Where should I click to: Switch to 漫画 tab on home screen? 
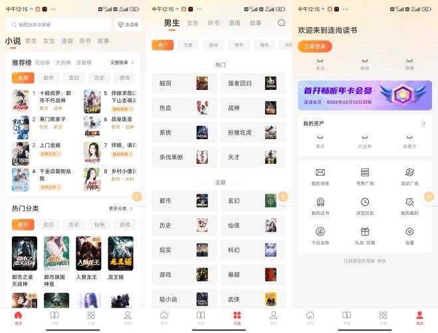(67, 41)
